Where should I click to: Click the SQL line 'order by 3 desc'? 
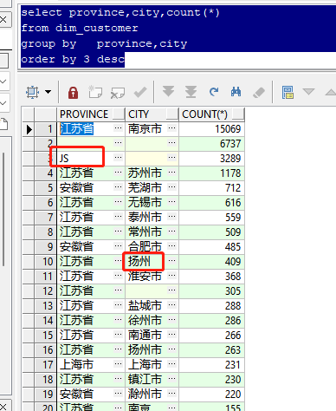(x=73, y=59)
